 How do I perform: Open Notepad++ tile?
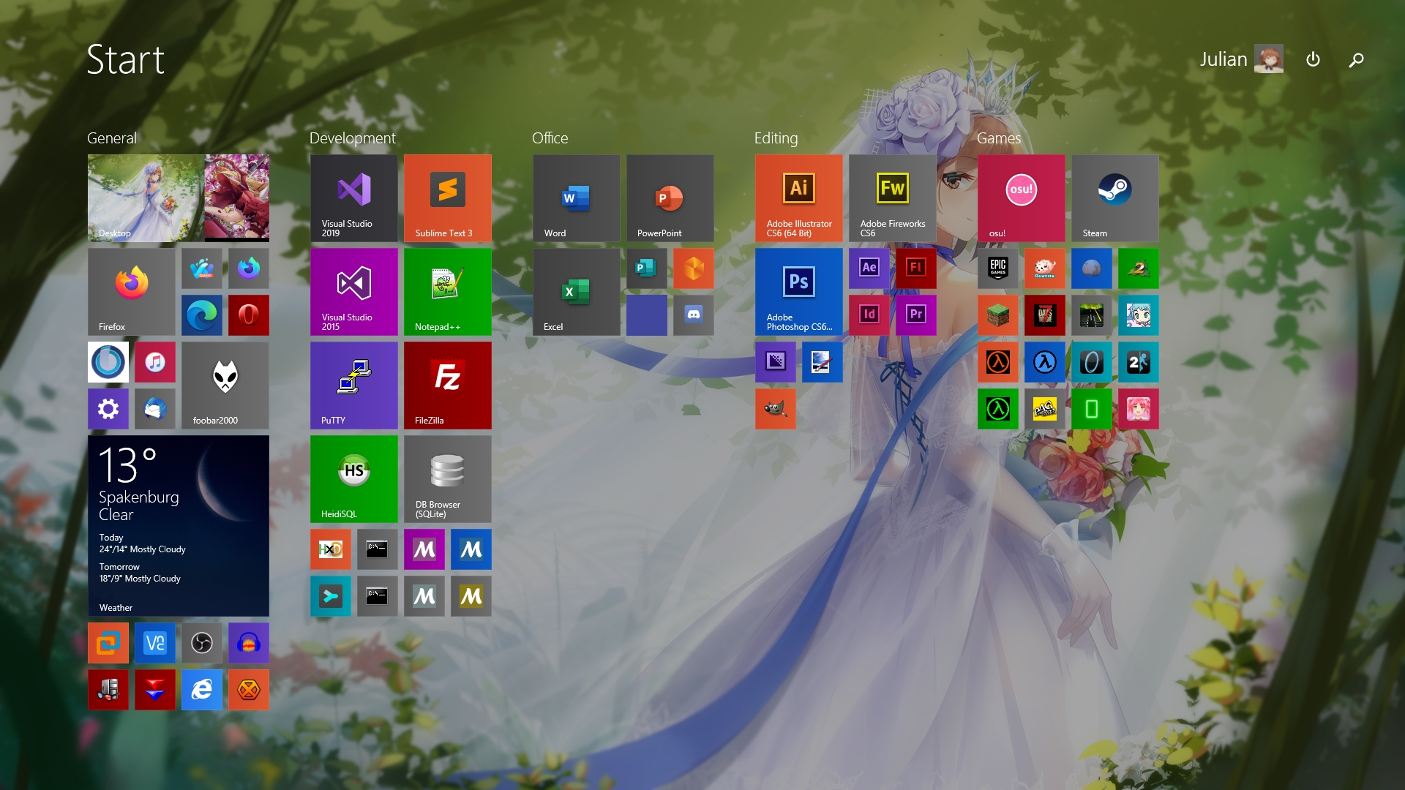pyautogui.click(x=448, y=292)
